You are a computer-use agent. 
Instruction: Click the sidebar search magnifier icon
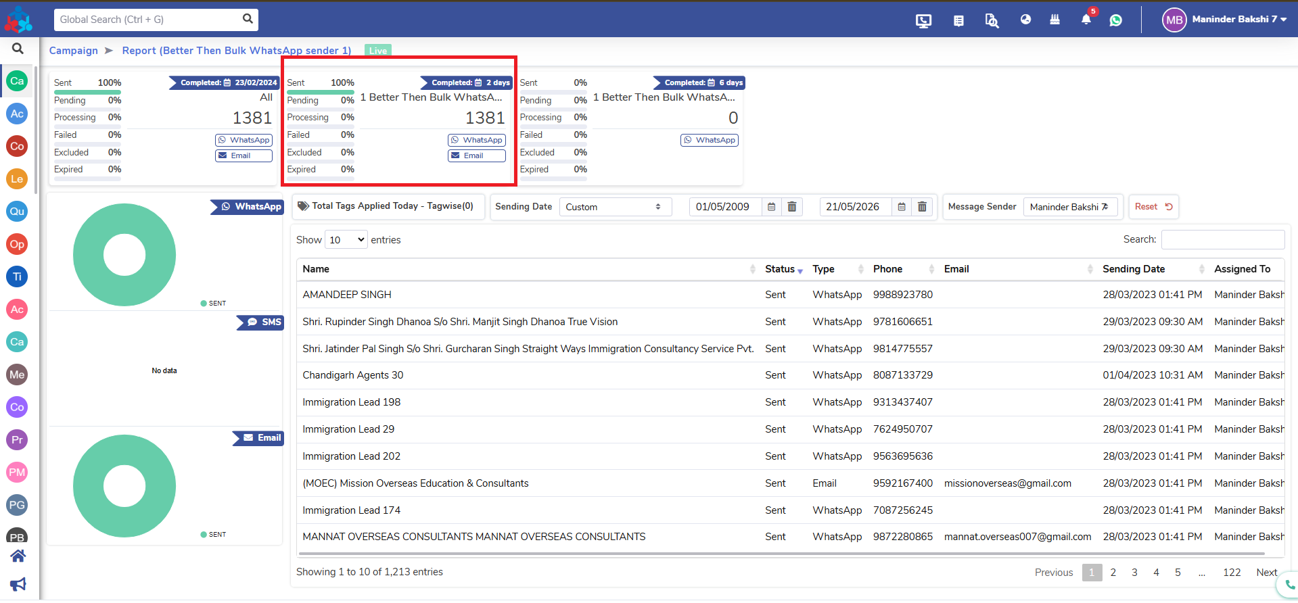18,49
